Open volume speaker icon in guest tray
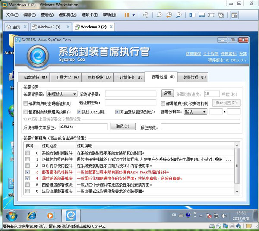The image size is (259, 231). [x=224, y=215]
